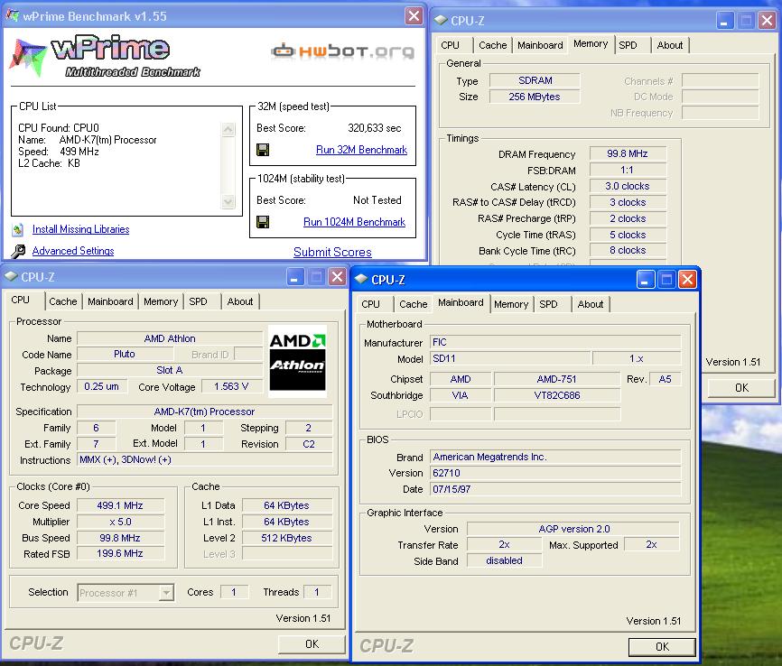Open the Processor #1 selection dropdown

[x=166, y=593]
